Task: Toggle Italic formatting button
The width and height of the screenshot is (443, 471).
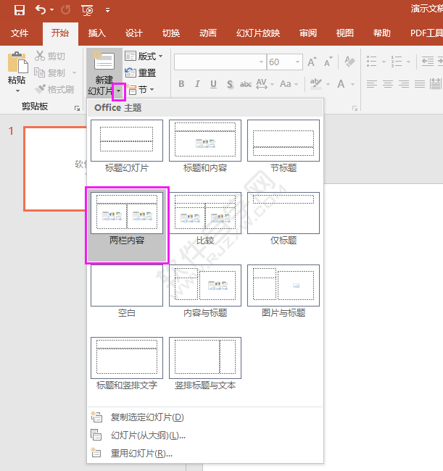Action: (198, 84)
